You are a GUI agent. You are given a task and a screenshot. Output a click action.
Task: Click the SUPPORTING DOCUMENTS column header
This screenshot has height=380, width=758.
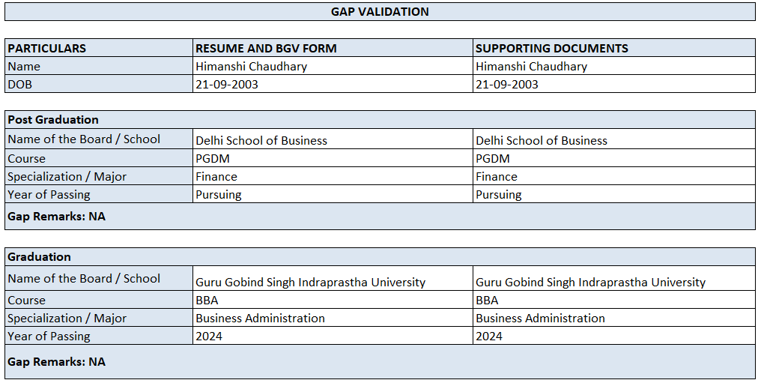(552, 48)
